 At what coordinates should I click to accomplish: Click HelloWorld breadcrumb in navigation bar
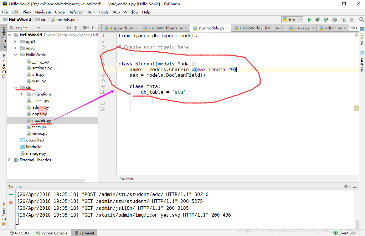[17, 19]
